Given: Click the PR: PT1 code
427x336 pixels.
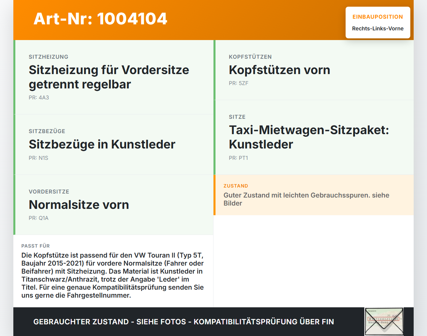Looking at the screenshot, I should coord(239,158).
